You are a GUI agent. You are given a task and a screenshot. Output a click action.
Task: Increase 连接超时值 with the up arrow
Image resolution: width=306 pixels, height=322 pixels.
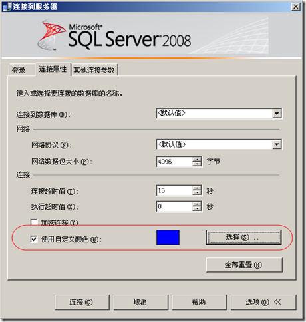tap(197, 188)
